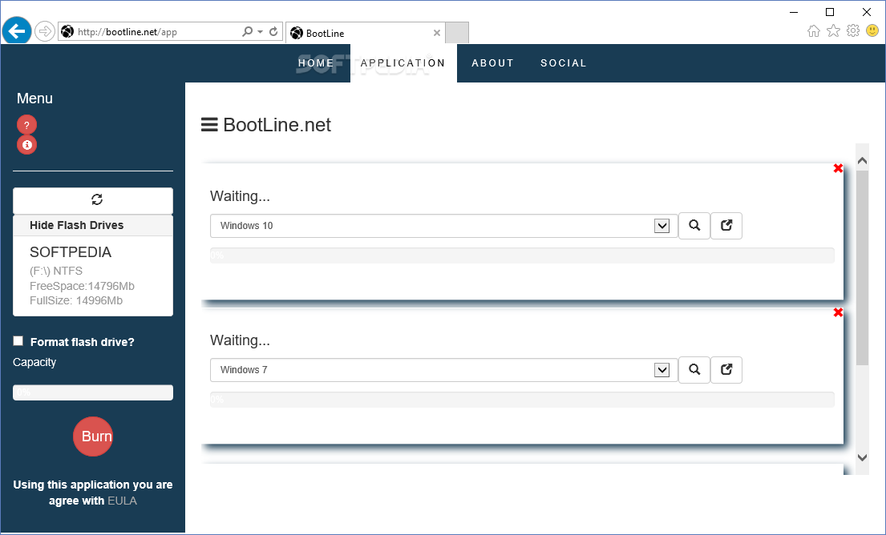Click the Windows 10 progress bar
The image size is (886, 535).
coord(522,255)
